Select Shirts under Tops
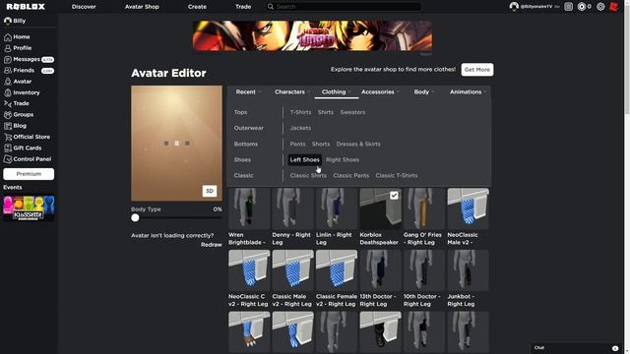The width and height of the screenshot is (630, 354). (326, 112)
